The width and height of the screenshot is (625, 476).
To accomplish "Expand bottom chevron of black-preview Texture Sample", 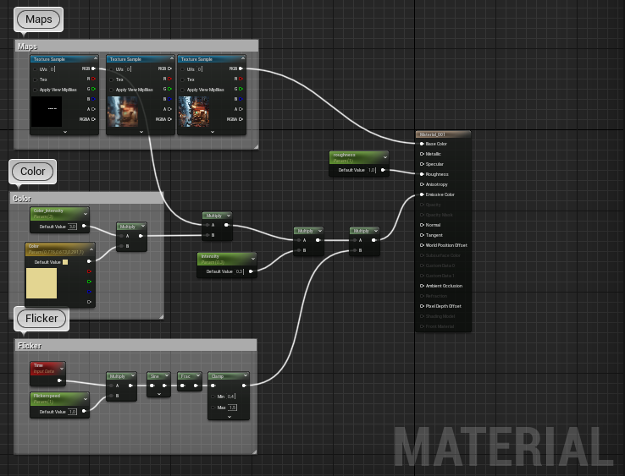I will (65, 132).
